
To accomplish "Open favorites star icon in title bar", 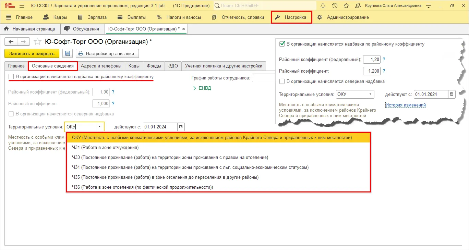I will tap(346, 6).
